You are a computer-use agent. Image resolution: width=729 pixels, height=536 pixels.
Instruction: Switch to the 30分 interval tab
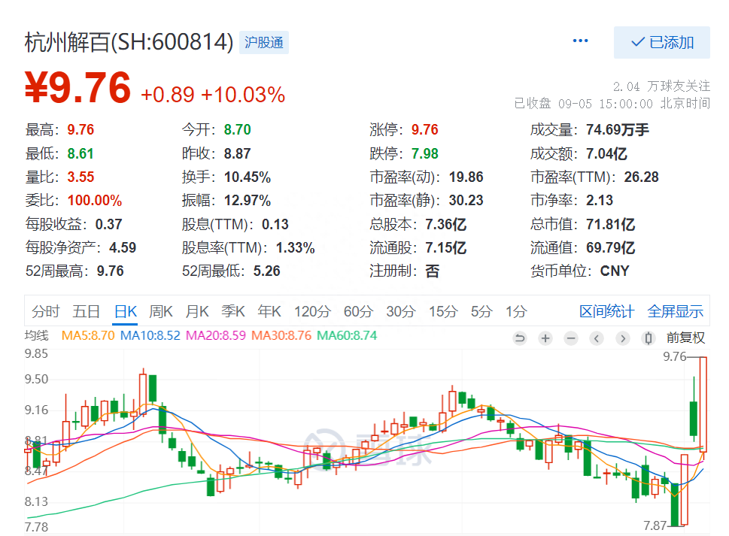click(400, 311)
